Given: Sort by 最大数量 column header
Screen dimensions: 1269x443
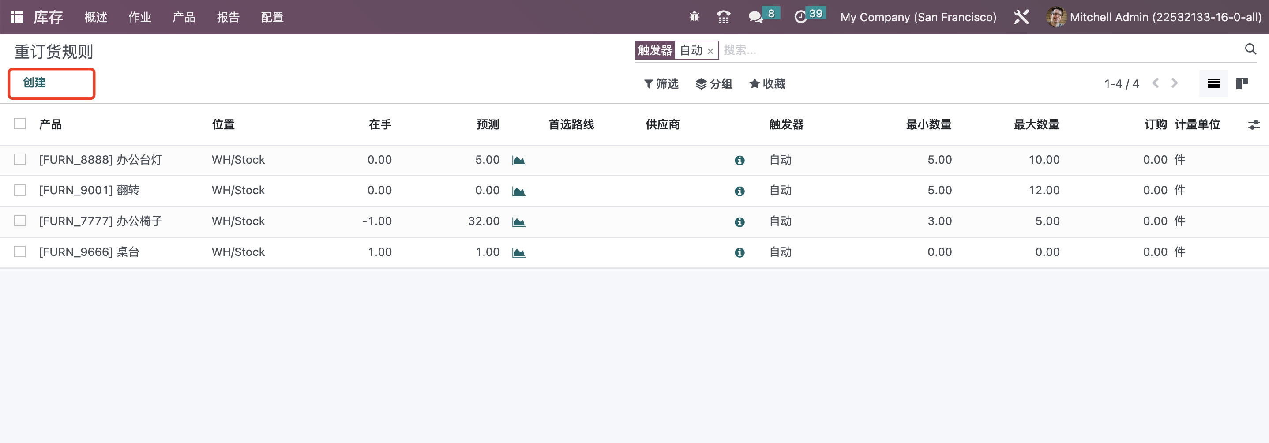Looking at the screenshot, I should point(1036,125).
